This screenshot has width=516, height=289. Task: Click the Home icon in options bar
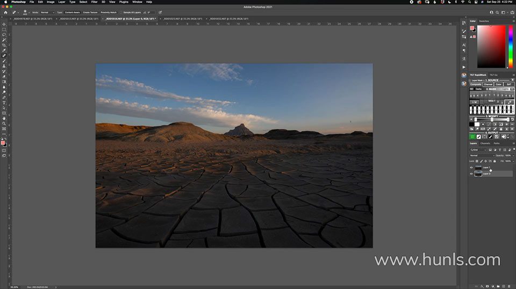(x=5, y=12)
